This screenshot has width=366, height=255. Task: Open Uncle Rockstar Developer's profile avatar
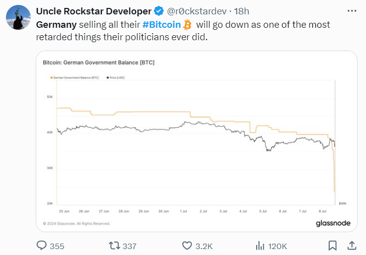[x=18, y=17]
